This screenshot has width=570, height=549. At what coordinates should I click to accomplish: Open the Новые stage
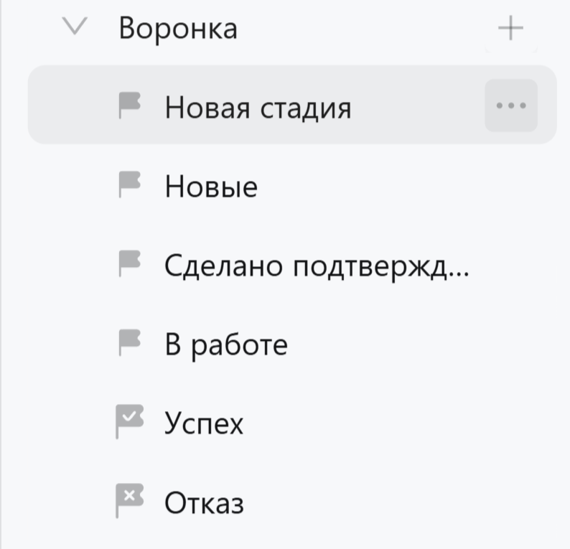[x=211, y=187]
